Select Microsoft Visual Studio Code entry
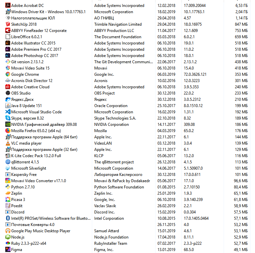Viewport: 255px width, 253px height. [x=36, y=112]
